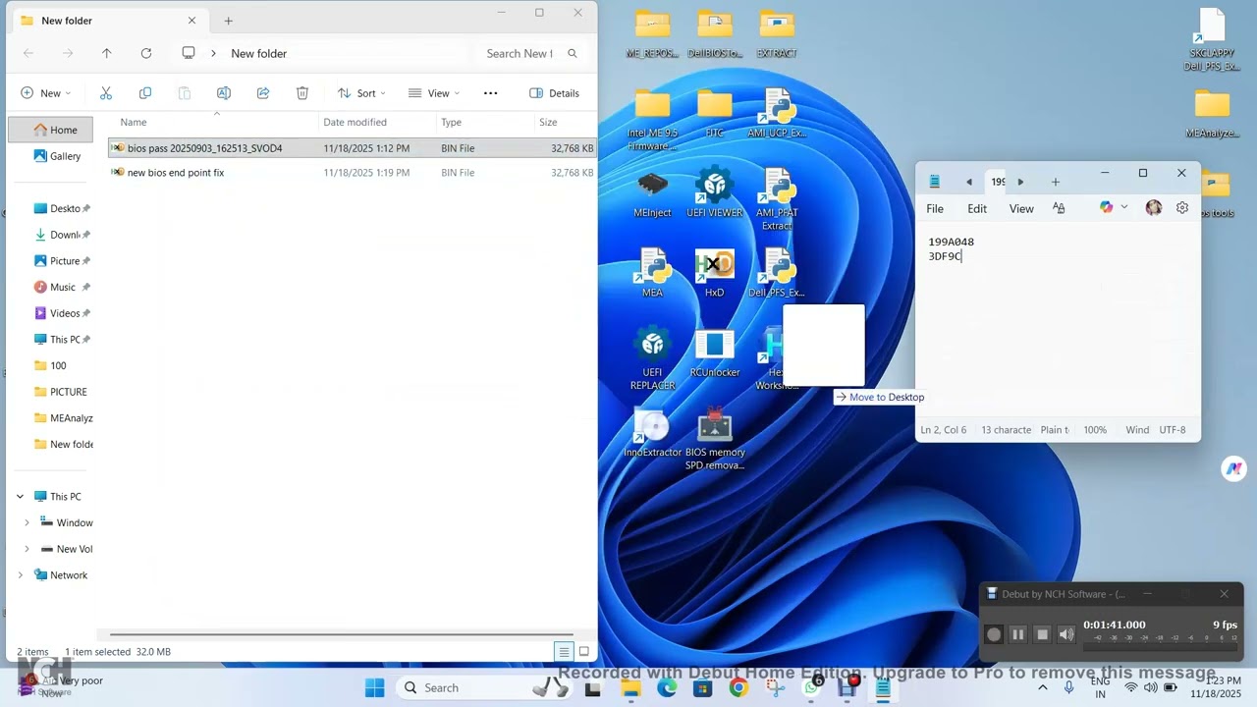Open Notepad settings gear
This screenshot has width=1257, height=707.
pyautogui.click(x=1182, y=208)
